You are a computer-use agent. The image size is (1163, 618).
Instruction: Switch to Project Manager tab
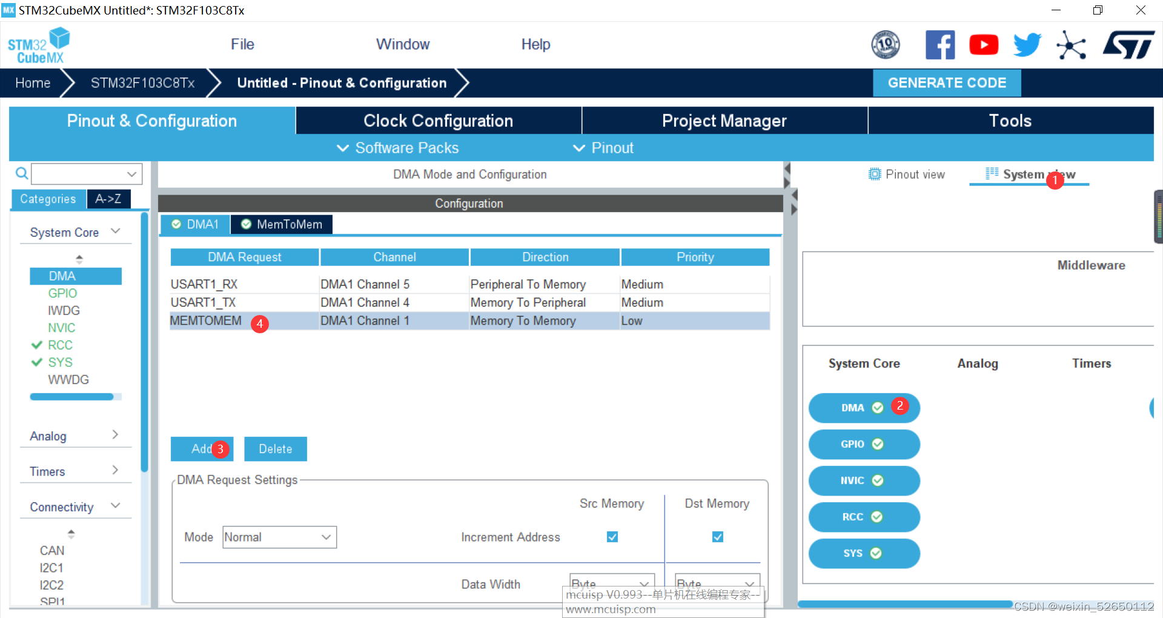[724, 121]
